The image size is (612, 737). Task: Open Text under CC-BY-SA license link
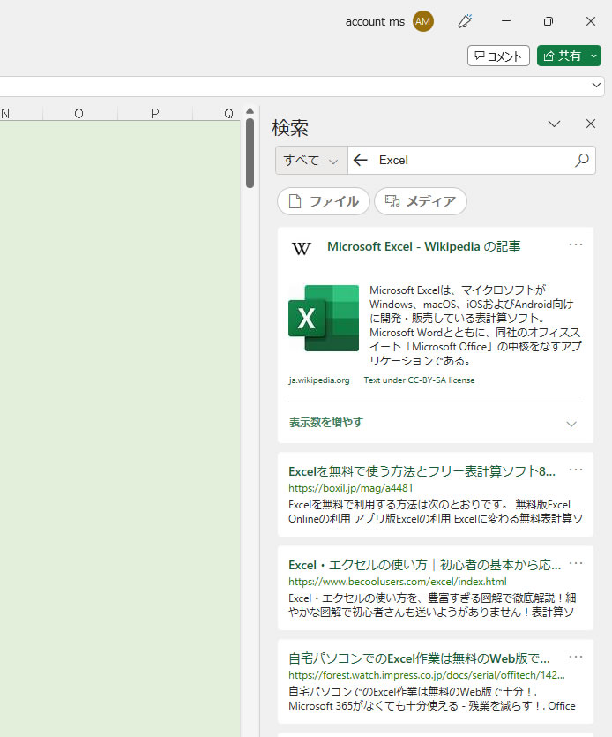coord(419,380)
